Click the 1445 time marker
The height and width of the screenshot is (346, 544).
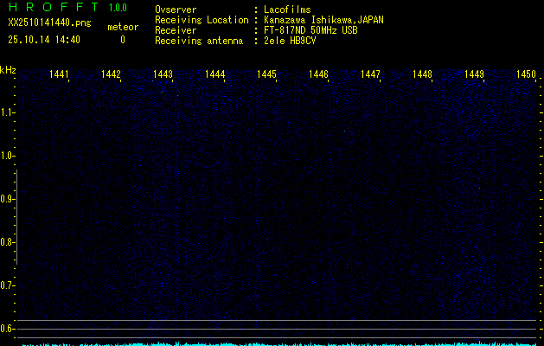pyautogui.click(x=266, y=75)
